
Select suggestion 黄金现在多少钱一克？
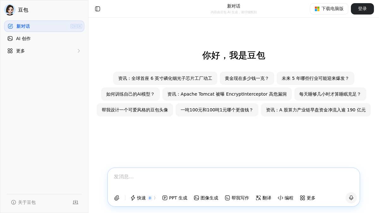click(247, 78)
